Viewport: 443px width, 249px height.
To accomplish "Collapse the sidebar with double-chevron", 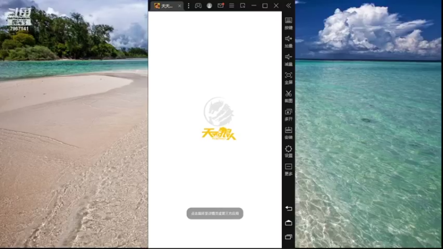I will coord(289,6).
